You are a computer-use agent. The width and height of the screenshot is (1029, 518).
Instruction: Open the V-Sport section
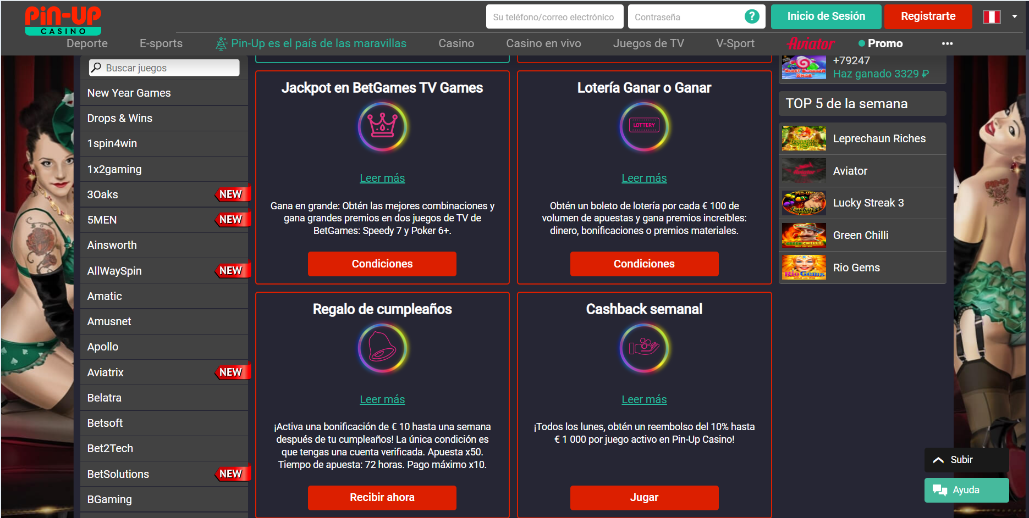click(x=735, y=43)
